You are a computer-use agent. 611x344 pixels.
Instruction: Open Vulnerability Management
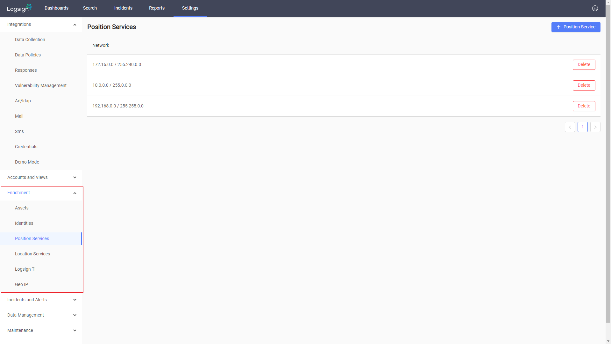click(41, 86)
